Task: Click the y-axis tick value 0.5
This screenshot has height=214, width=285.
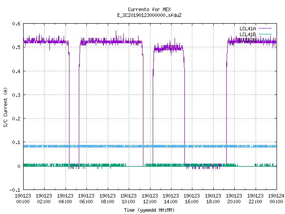Action: click(16, 47)
